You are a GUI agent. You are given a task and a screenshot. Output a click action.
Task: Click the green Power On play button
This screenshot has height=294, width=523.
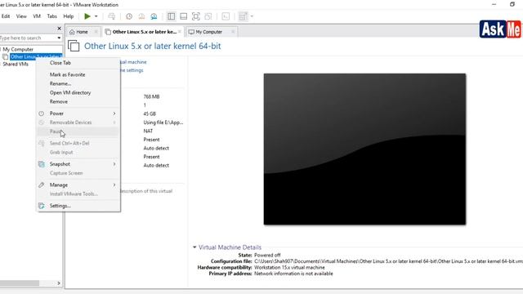tap(87, 16)
